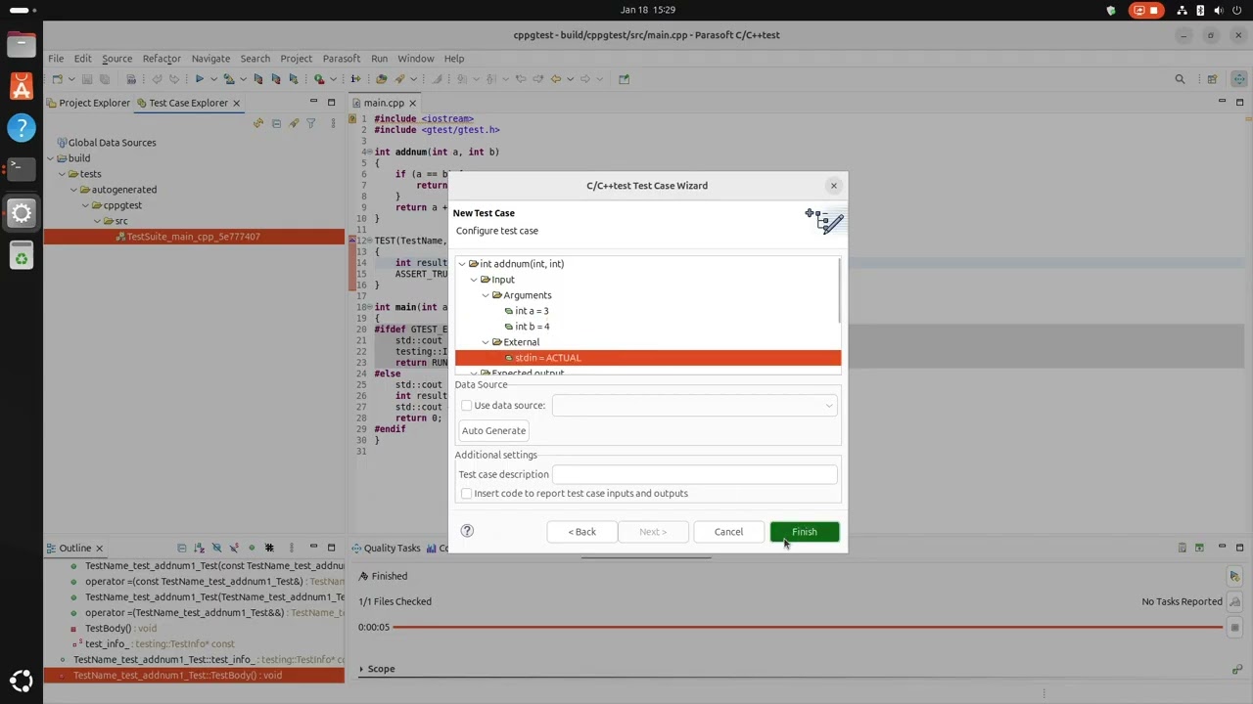
Task: Open the Navigate menu
Action: [210, 59]
